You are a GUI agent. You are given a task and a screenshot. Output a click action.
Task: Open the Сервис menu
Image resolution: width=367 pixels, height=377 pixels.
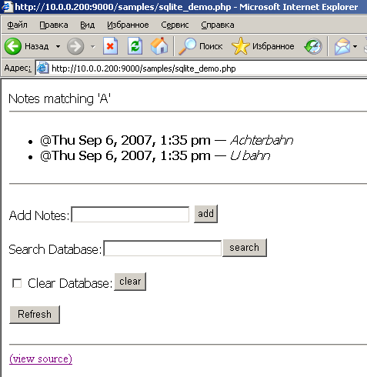click(x=175, y=25)
